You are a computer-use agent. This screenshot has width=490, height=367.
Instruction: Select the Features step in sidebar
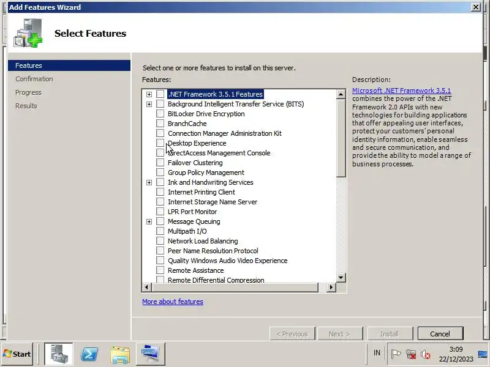coord(69,65)
